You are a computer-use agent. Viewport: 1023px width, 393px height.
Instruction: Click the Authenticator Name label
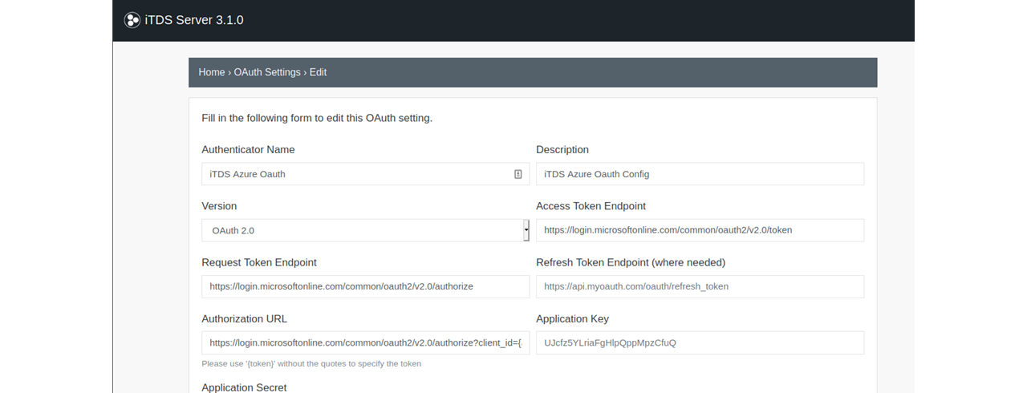click(x=248, y=150)
